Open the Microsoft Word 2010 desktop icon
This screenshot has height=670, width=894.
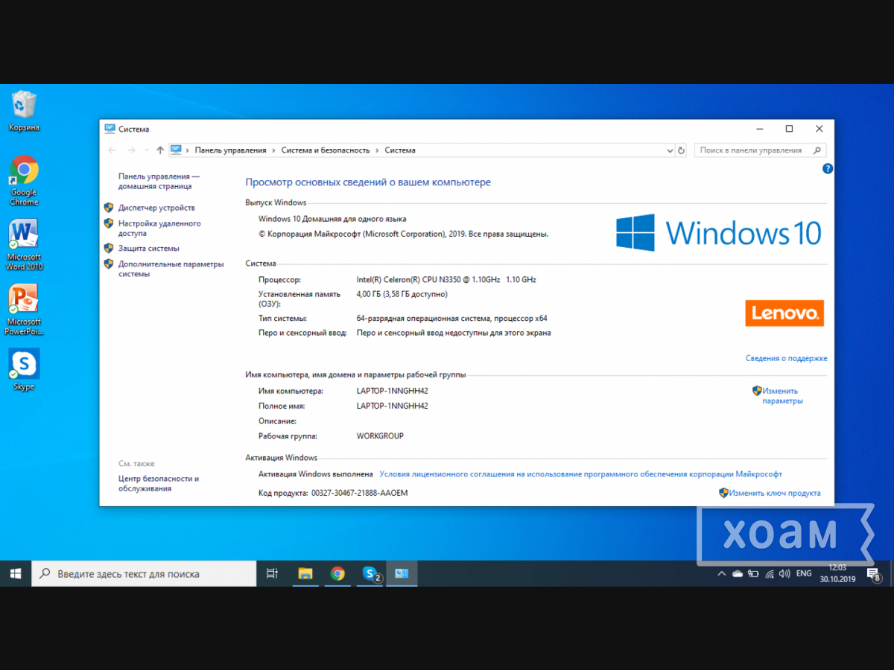(x=24, y=245)
